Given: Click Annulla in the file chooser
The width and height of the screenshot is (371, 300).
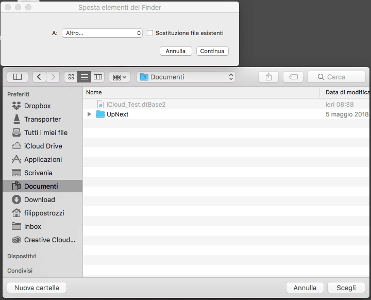Looking at the screenshot, I should 305,288.
